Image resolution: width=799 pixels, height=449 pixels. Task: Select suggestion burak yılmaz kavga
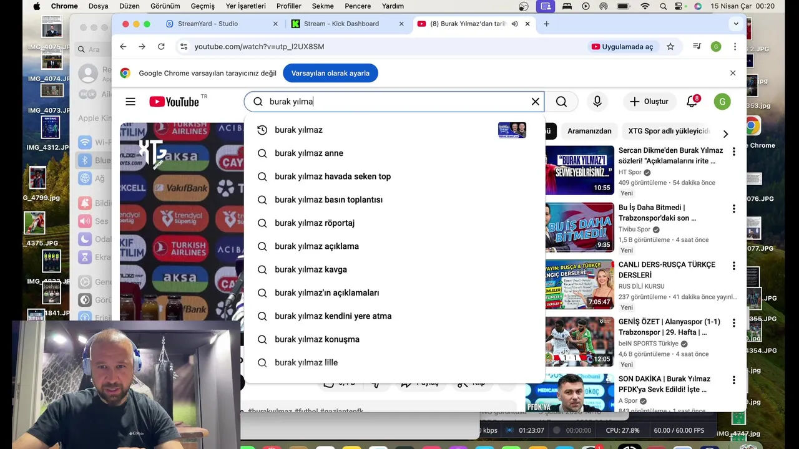tap(394, 269)
